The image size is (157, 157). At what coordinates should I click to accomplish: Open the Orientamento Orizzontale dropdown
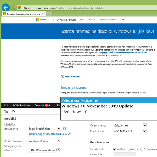tap(130, 125)
